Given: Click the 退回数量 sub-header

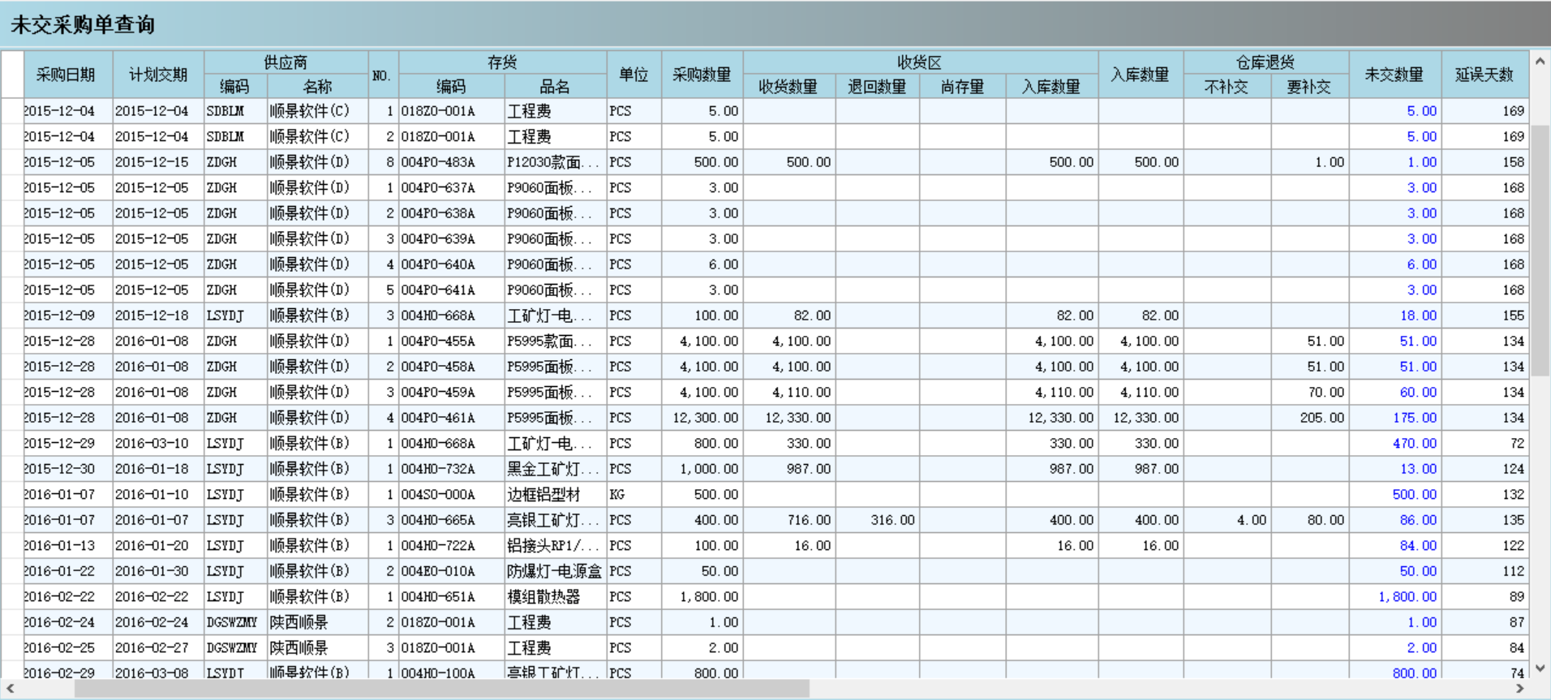Looking at the screenshot, I should pyautogui.click(x=877, y=87).
